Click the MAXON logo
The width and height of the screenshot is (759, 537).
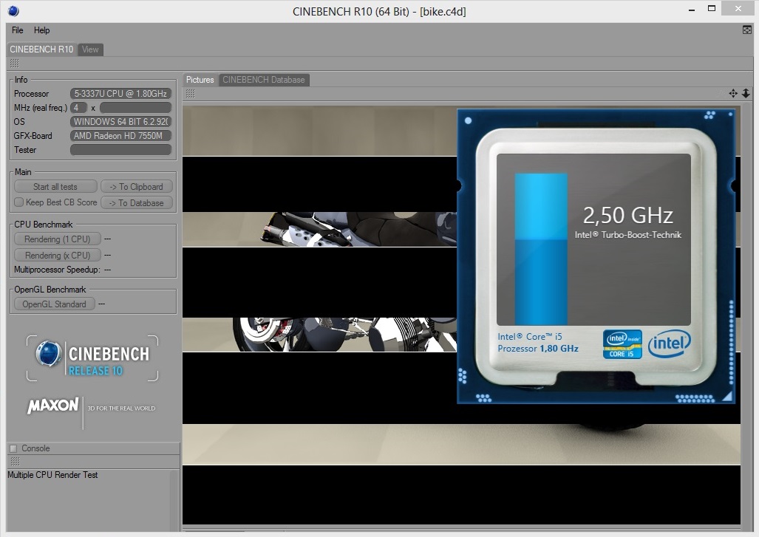click(53, 406)
